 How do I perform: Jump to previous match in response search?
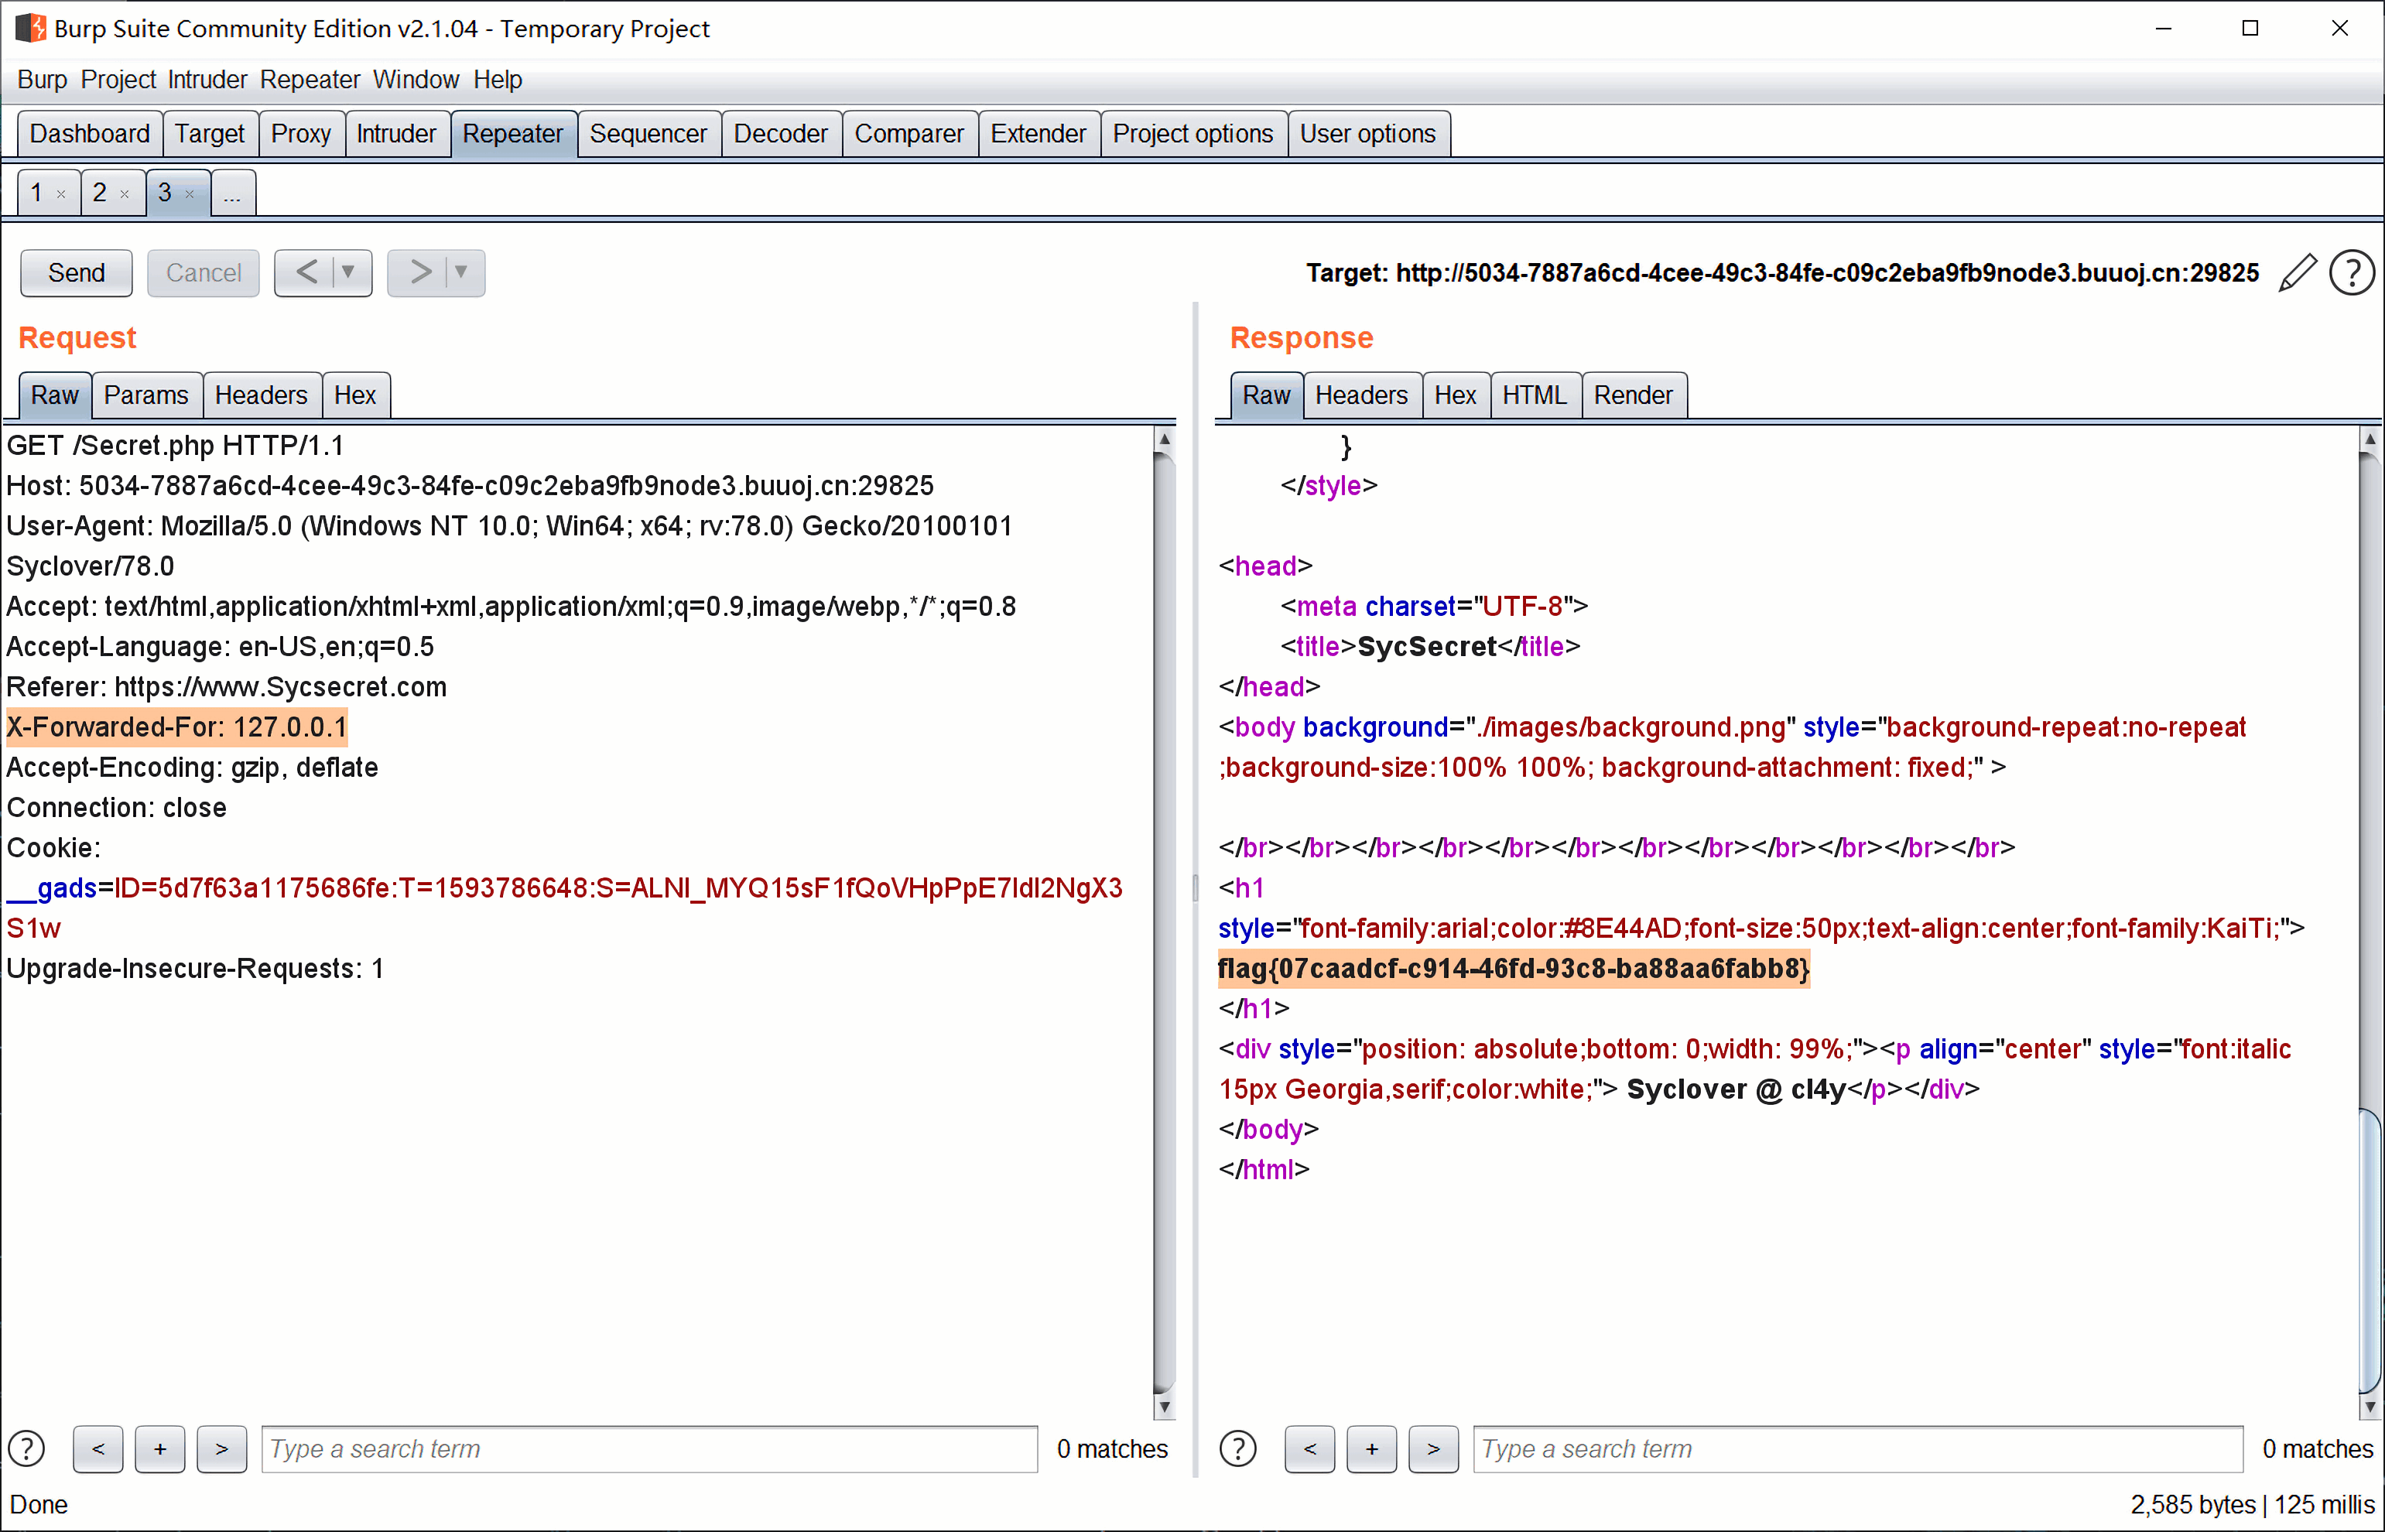coord(1309,1448)
